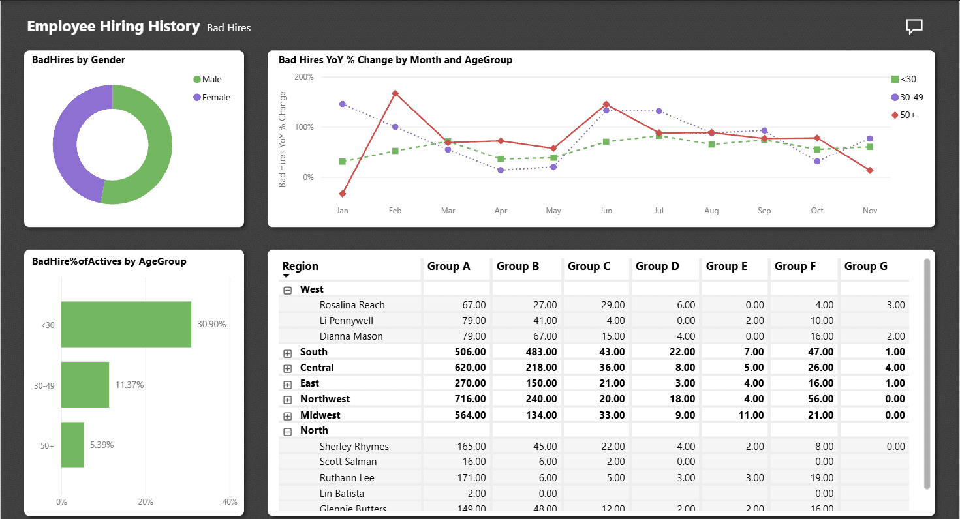
Task: Sort by Group A column header
Action: [x=448, y=266]
